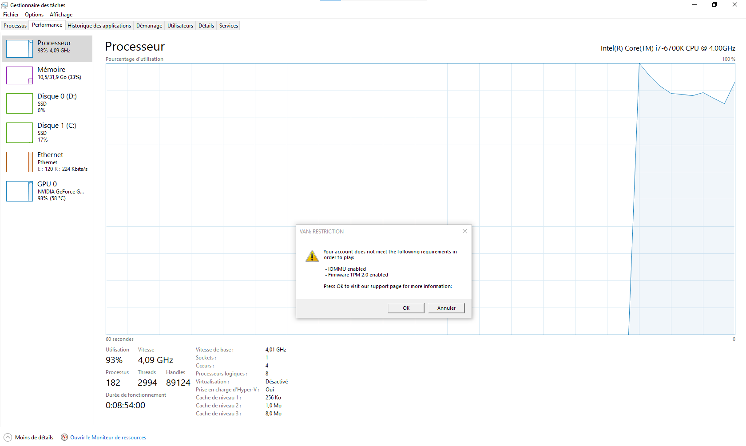Click the Cache de niveau 3 value 8,0 Mo

pos(274,414)
